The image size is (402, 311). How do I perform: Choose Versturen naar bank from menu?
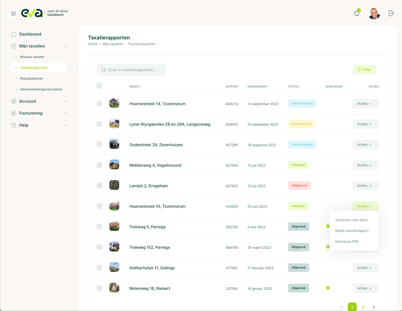pyautogui.click(x=351, y=220)
